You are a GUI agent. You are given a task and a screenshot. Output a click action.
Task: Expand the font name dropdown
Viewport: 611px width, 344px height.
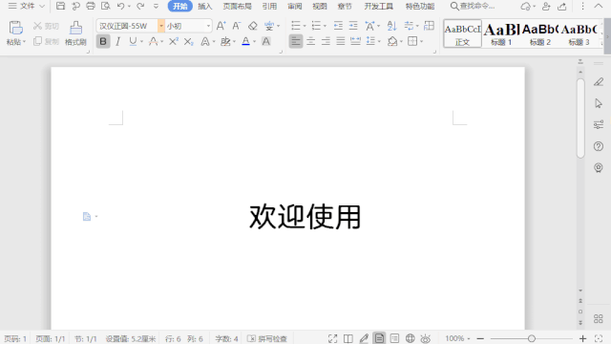point(161,26)
